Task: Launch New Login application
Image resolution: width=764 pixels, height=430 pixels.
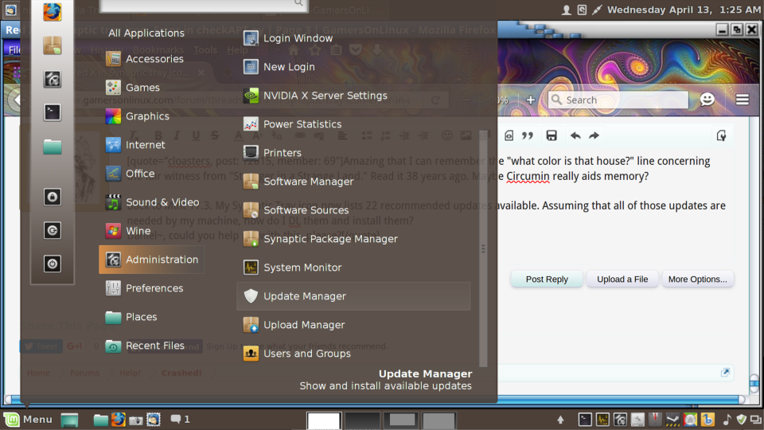Action: click(353, 67)
